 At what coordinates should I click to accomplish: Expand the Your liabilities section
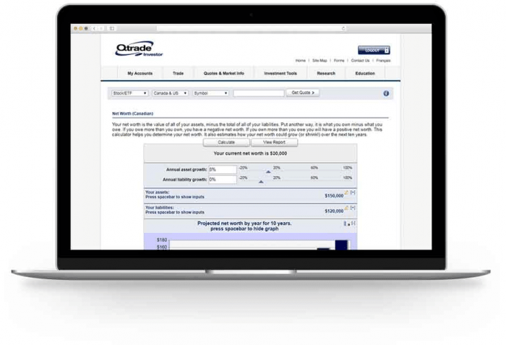[x=353, y=208]
